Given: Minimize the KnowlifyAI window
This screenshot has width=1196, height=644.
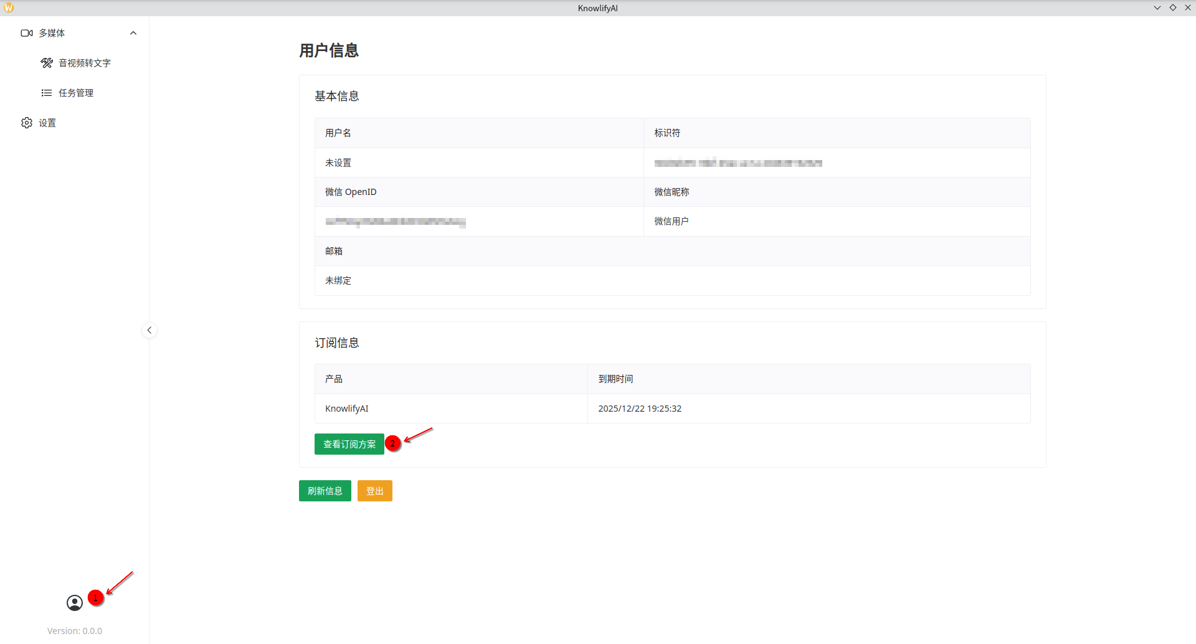Looking at the screenshot, I should pyautogui.click(x=1157, y=7).
